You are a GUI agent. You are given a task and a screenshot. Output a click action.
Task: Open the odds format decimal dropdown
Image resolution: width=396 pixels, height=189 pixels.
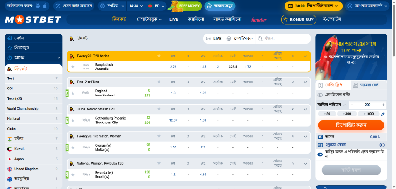pos(112,6)
